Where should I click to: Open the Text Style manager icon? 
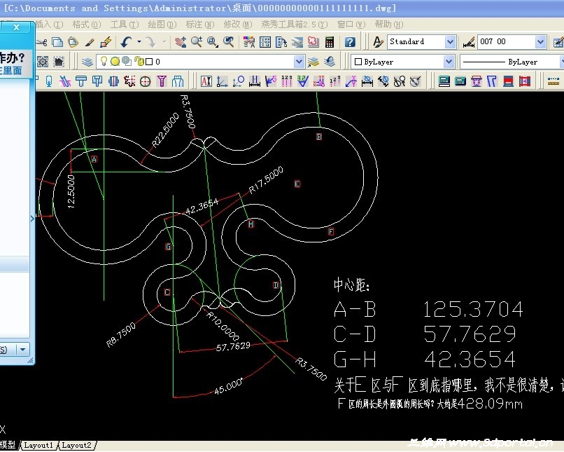click(x=378, y=42)
